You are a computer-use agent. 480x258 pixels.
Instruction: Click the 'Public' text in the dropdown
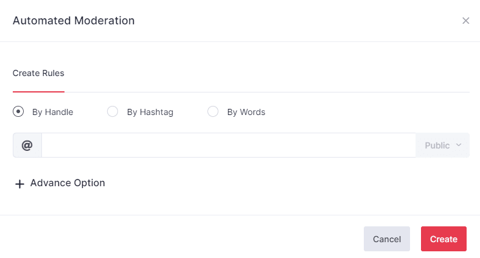pyautogui.click(x=437, y=145)
